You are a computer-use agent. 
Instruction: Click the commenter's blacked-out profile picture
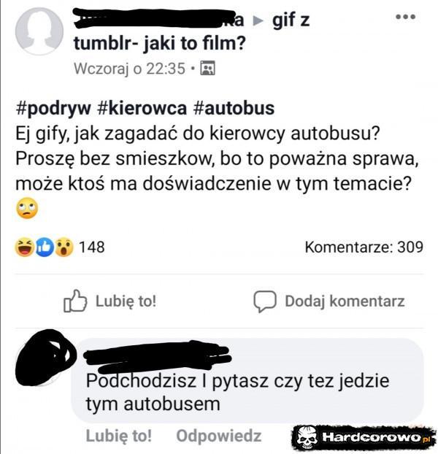point(45,358)
